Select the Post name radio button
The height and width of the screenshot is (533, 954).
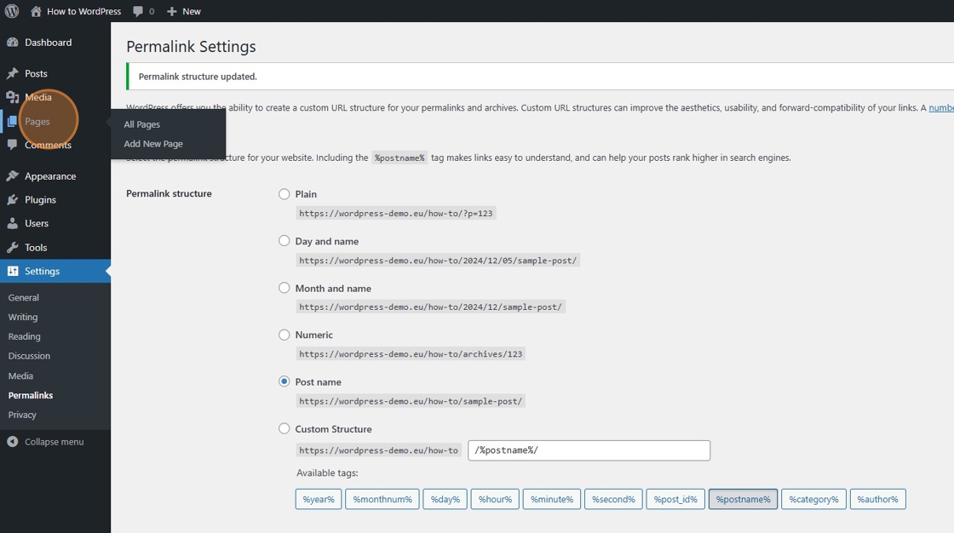pos(284,381)
